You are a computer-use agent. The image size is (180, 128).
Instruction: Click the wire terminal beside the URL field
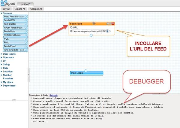(110, 31)
